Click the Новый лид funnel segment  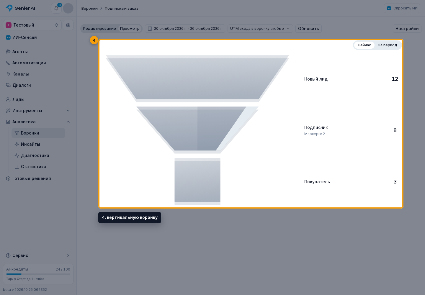click(x=197, y=79)
